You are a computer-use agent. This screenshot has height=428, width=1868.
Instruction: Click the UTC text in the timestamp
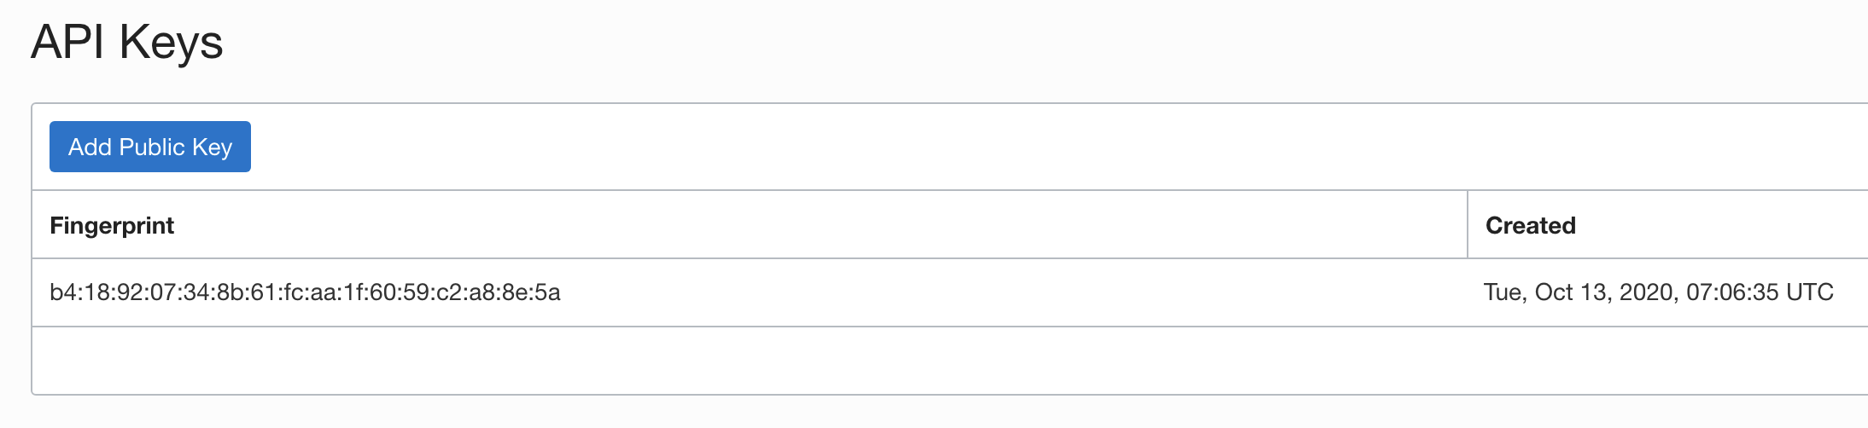coord(1810,292)
